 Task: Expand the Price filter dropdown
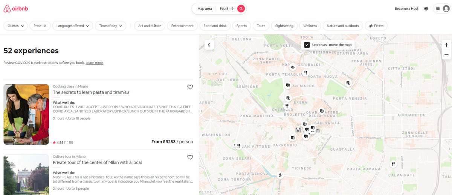(40, 26)
